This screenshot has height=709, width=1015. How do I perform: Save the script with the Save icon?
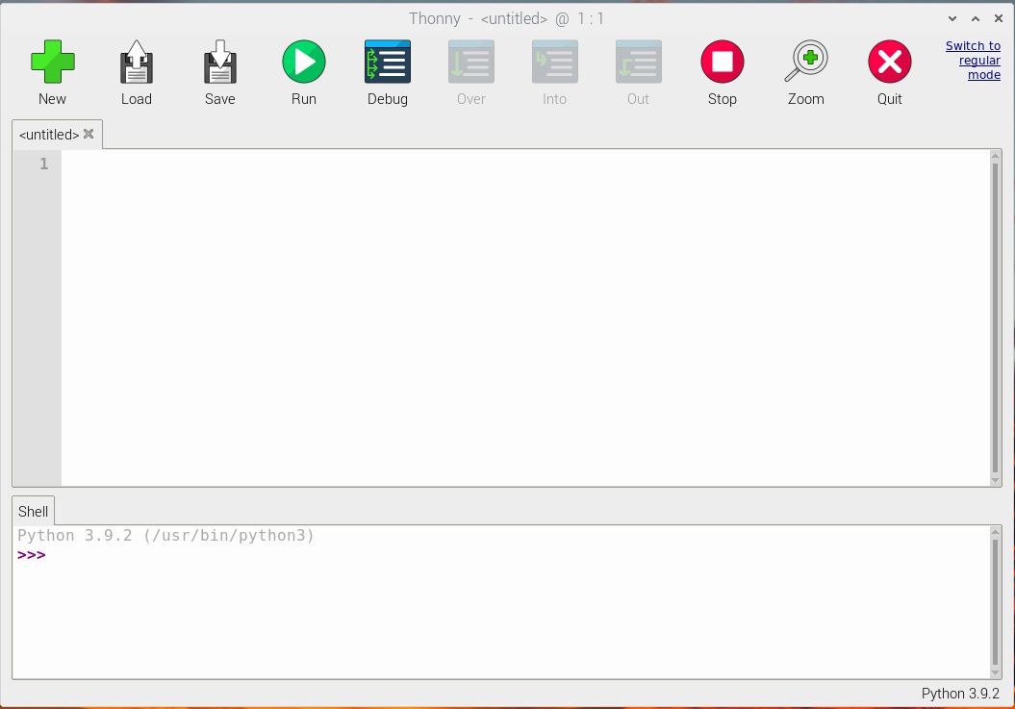(x=220, y=63)
